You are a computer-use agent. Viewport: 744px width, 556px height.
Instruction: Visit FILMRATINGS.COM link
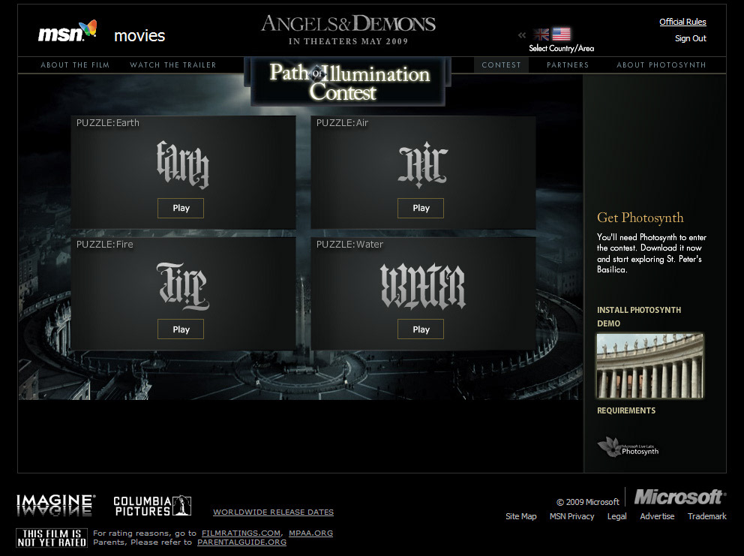[241, 533]
